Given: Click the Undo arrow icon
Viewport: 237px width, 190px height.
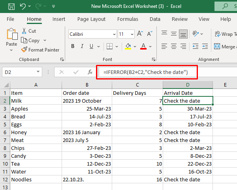Looking at the screenshot, I should click(23, 7).
